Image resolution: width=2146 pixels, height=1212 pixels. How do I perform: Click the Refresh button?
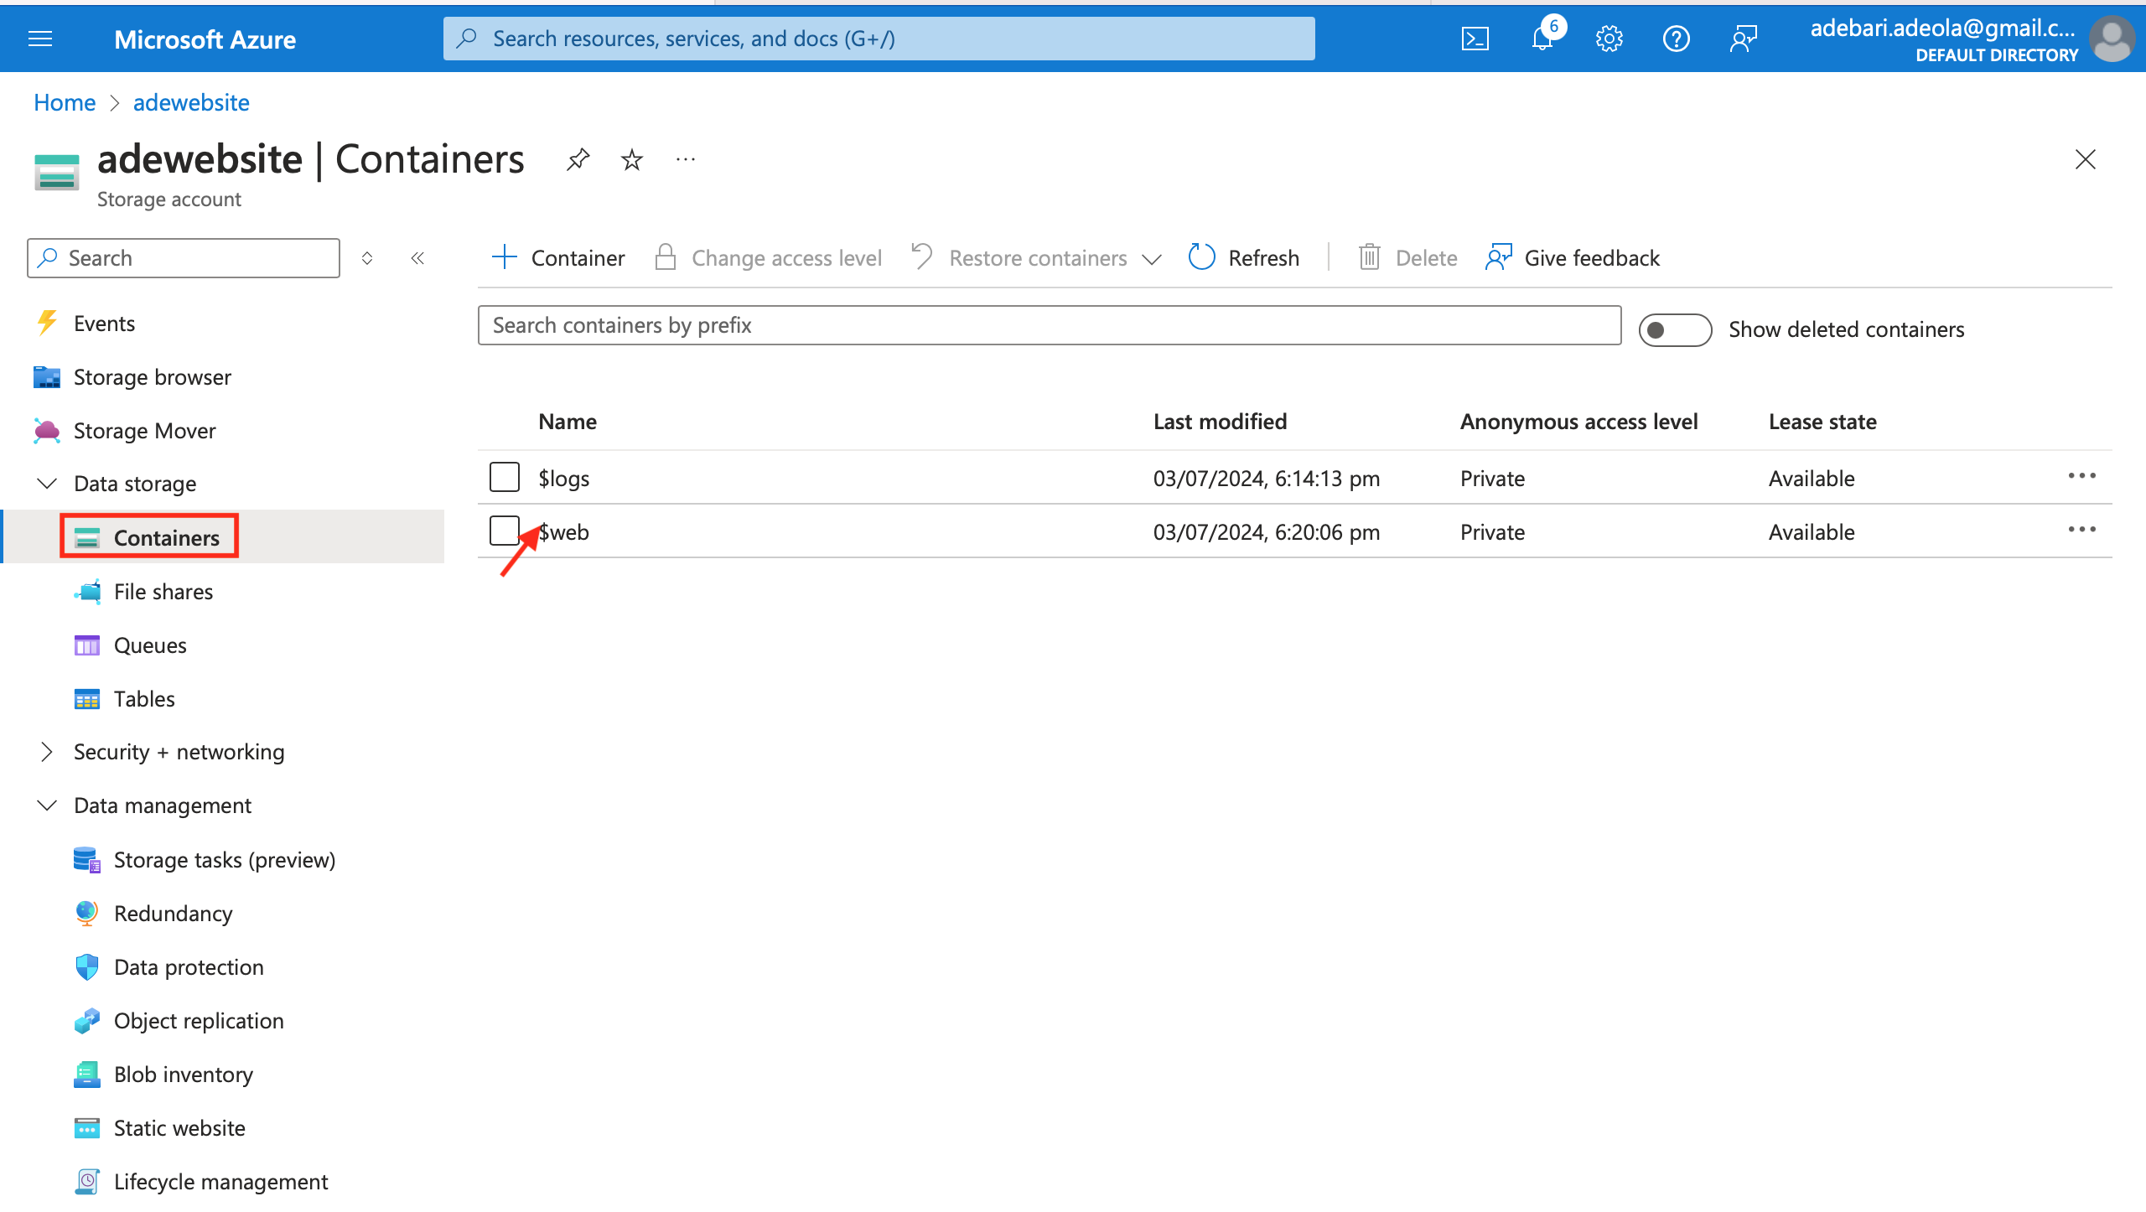pos(1244,258)
